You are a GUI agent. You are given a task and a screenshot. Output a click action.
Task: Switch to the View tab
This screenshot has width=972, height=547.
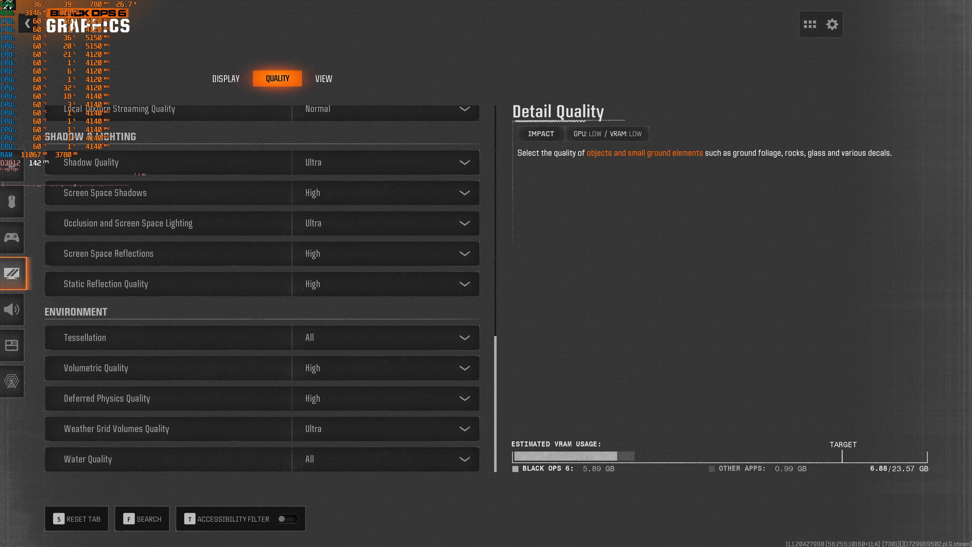(x=323, y=79)
